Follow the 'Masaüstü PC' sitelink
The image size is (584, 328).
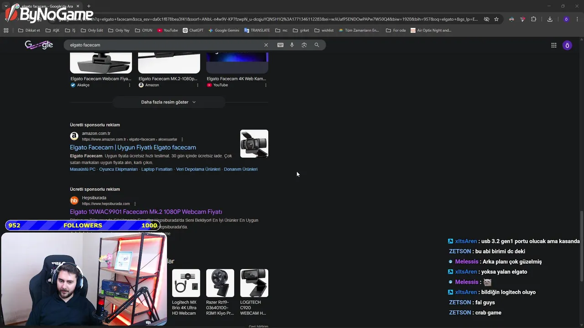pyautogui.click(x=83, y=169)
